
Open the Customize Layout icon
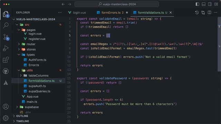click(216, 4)
